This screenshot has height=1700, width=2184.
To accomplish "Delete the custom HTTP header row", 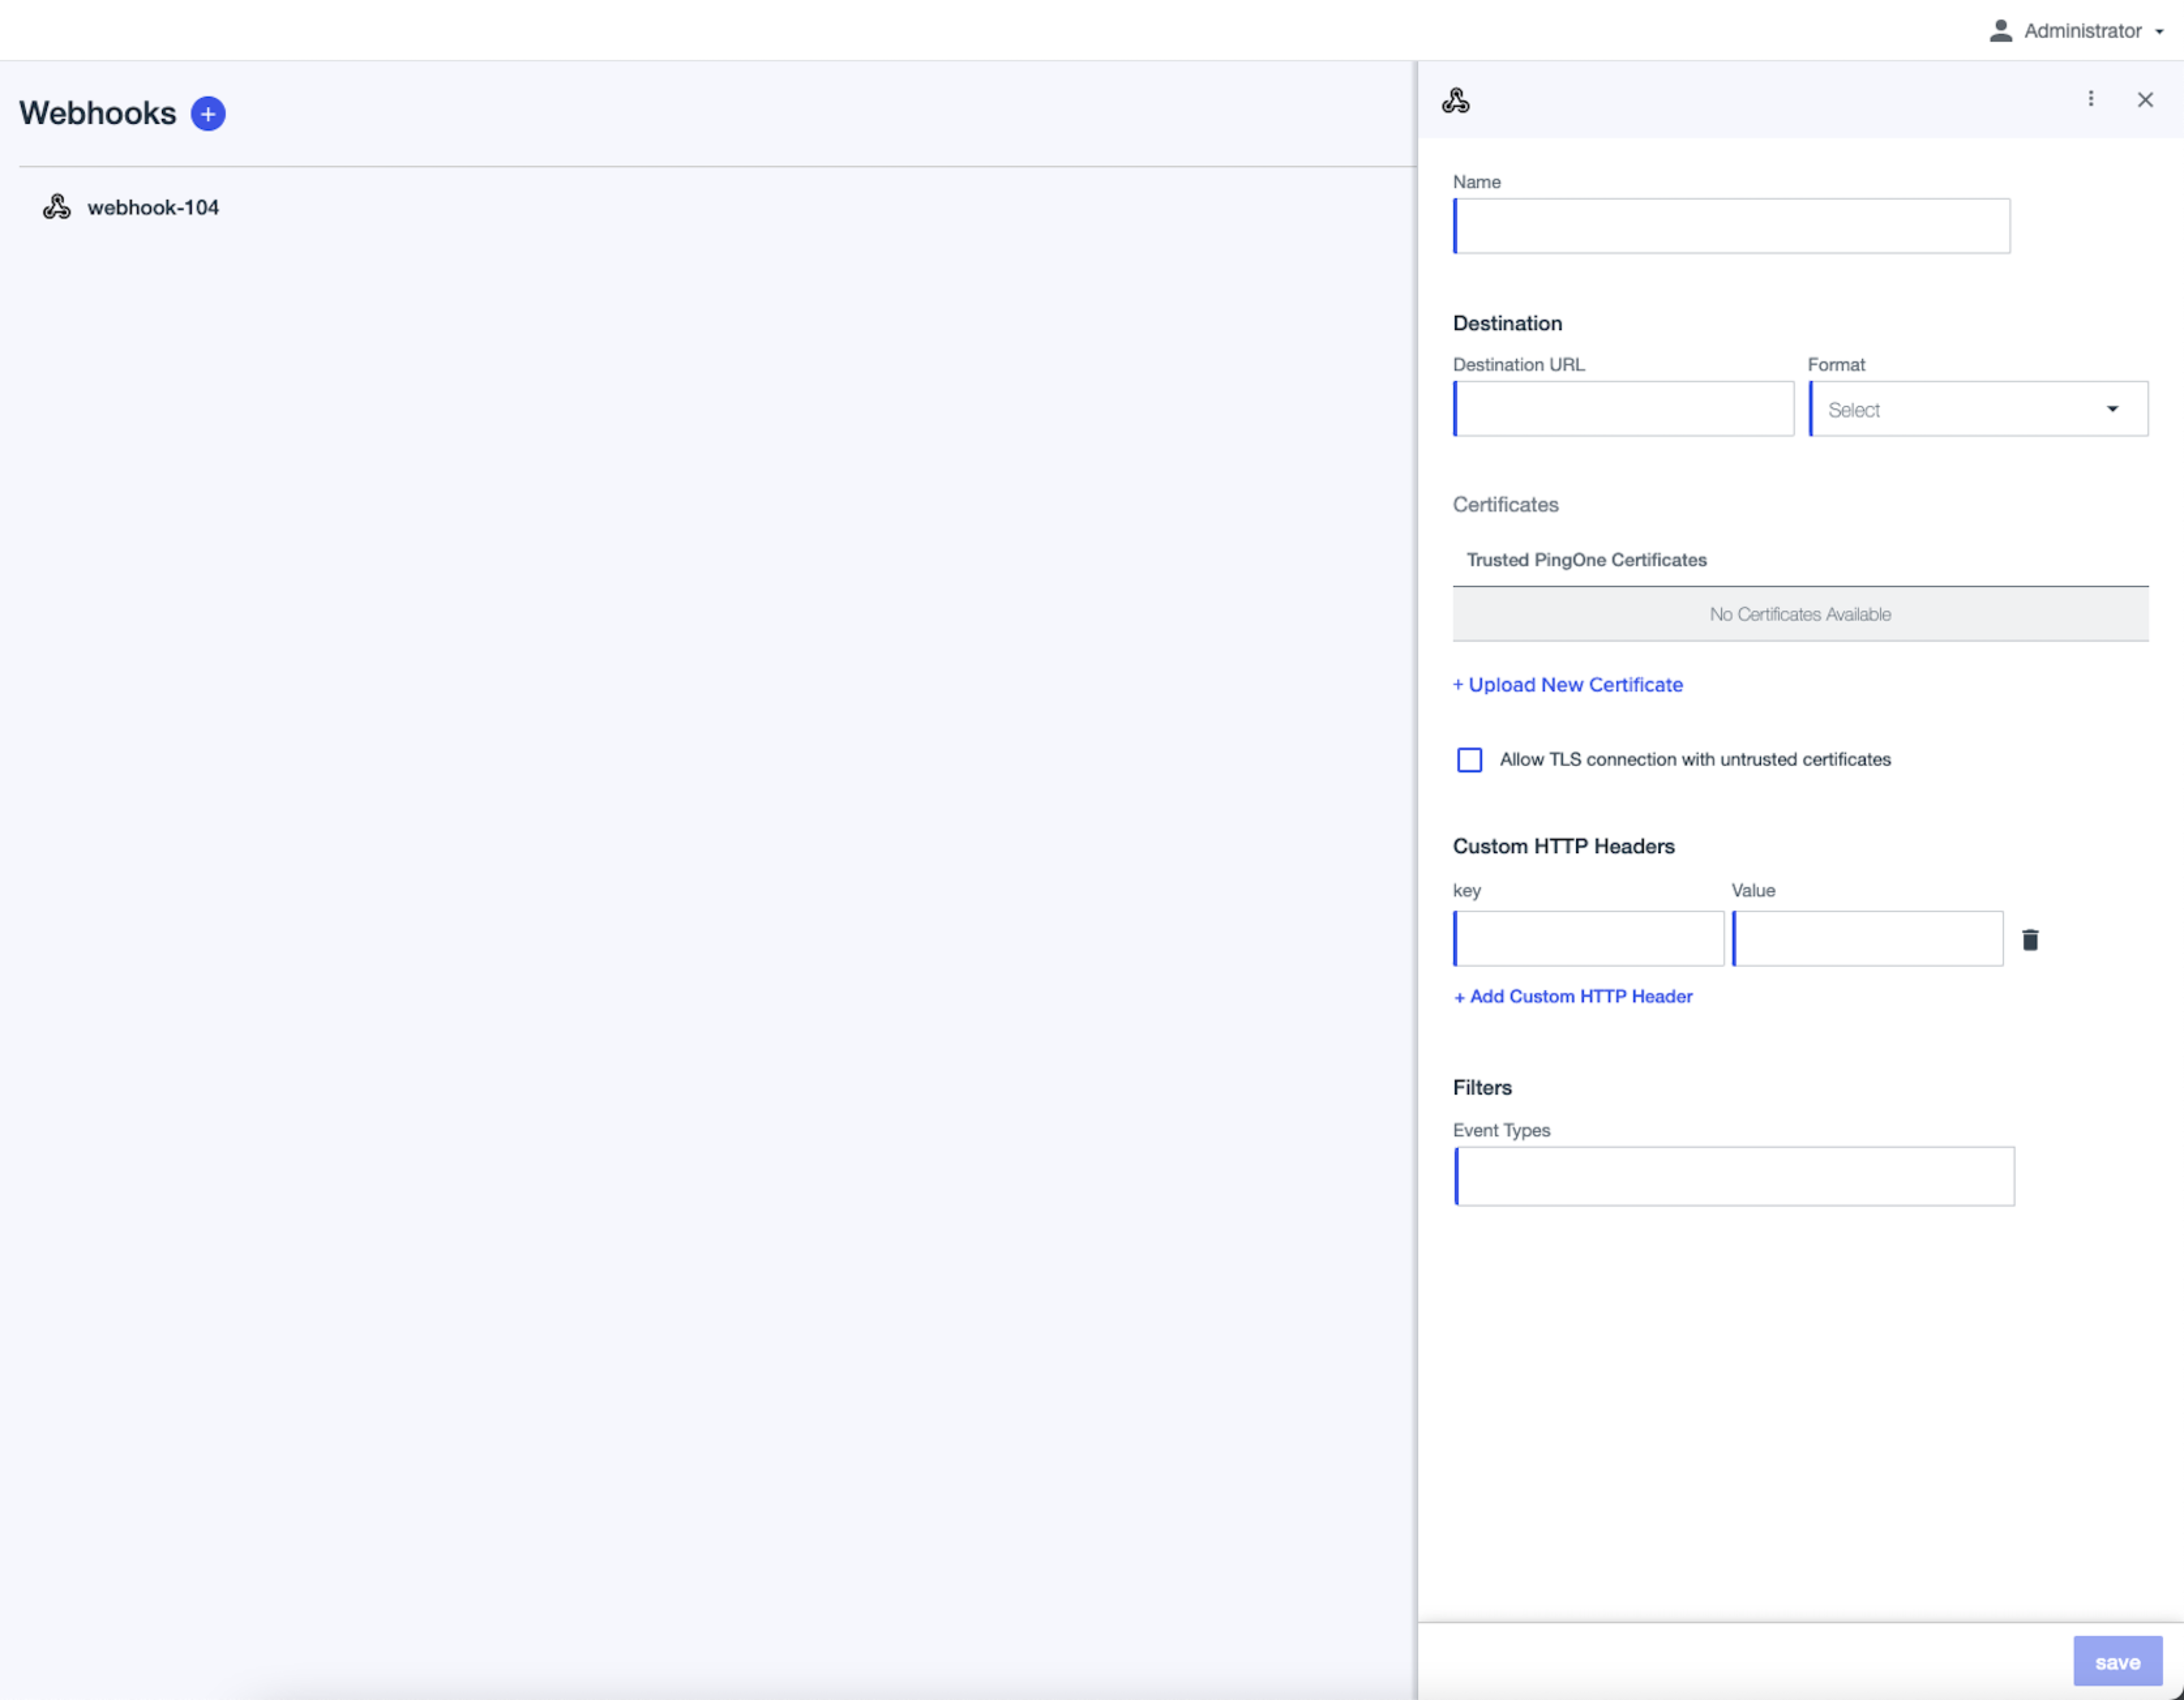I will point(2030,940).
